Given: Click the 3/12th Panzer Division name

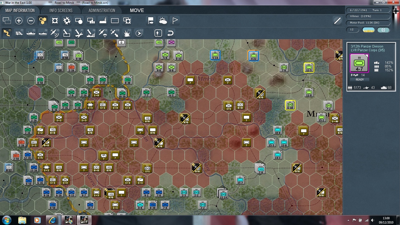Looking at the screenshot, I should click(367, 46).
